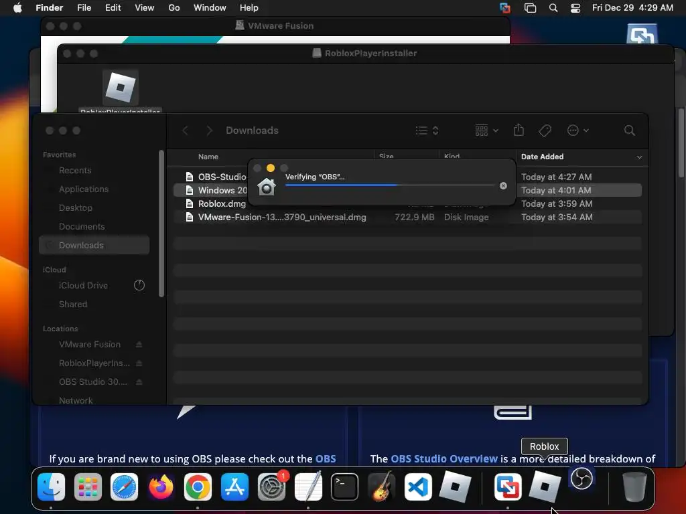Open the Group By dropdown in toolbar
686x514 pixels.
(x=486, y=131)
